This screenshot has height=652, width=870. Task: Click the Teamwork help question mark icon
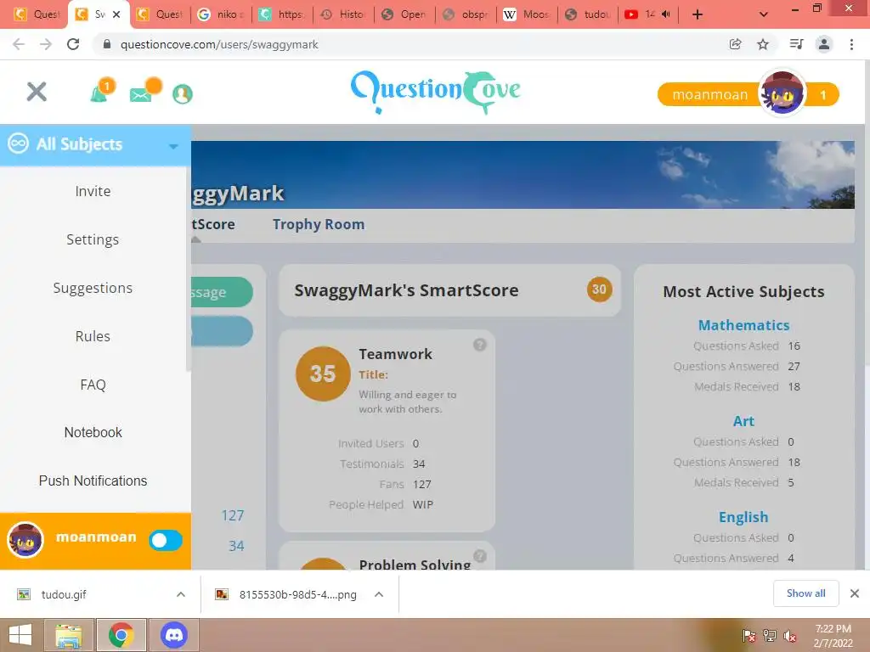480,345
